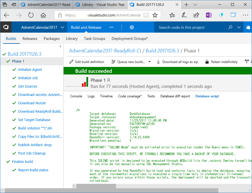Select Get Sources step
Screen dimensions: 252x193
(x=28, y=86)
